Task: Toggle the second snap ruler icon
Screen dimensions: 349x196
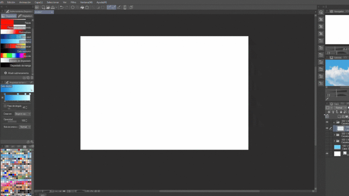Action: pos(114,7)
